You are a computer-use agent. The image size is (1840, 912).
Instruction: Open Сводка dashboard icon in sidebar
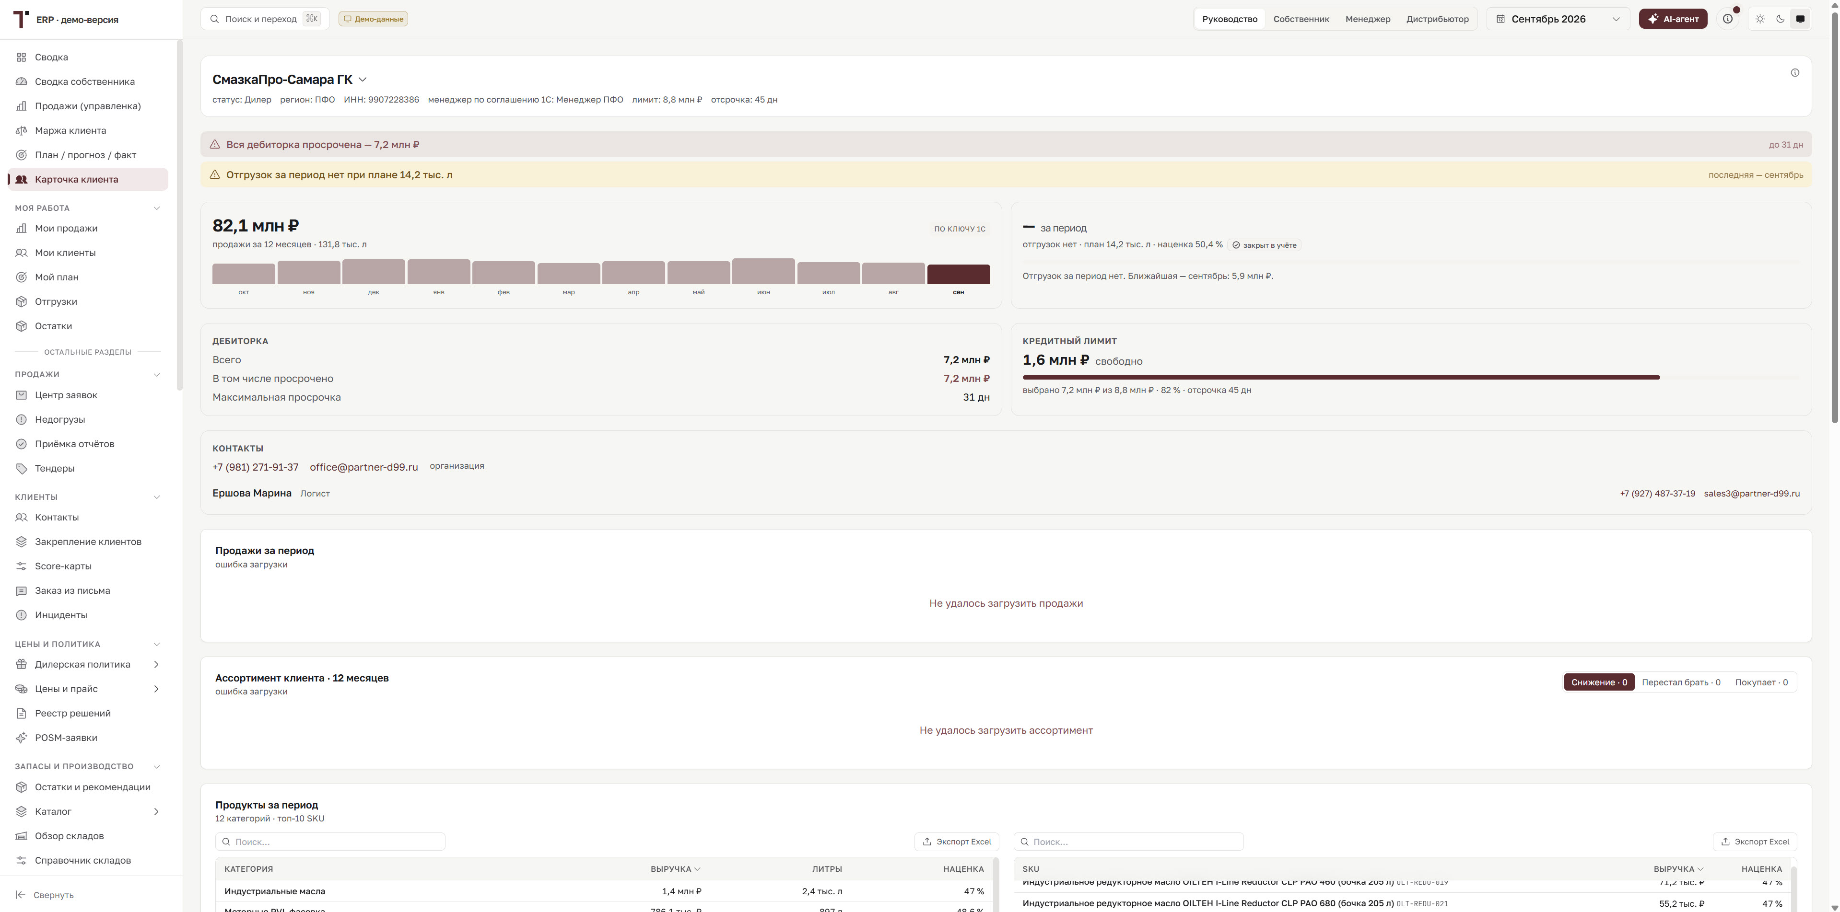click(22, 57)
